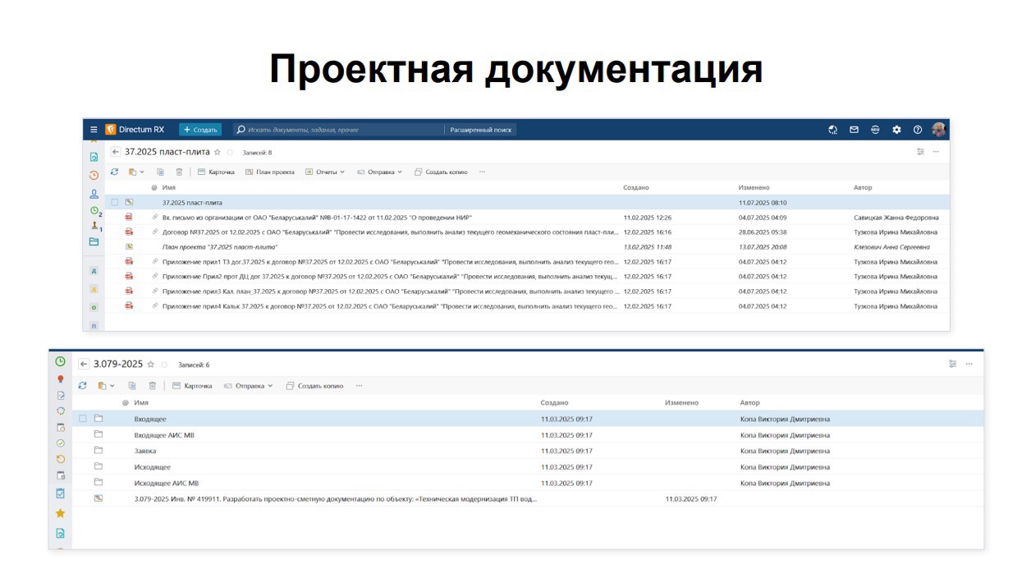Open settings via the gear icon

[x=896, y=130]
